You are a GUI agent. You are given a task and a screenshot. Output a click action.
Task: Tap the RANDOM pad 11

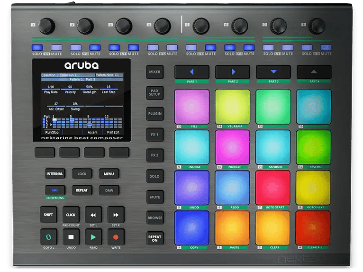[273, 147]
